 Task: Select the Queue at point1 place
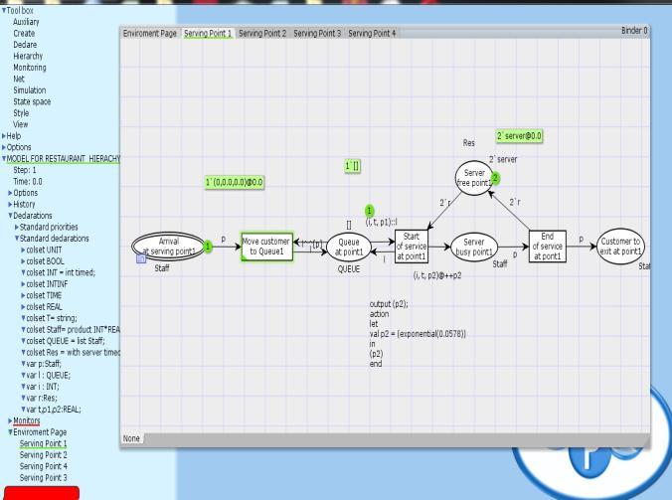pyautogui.click(x=349, y=248)
